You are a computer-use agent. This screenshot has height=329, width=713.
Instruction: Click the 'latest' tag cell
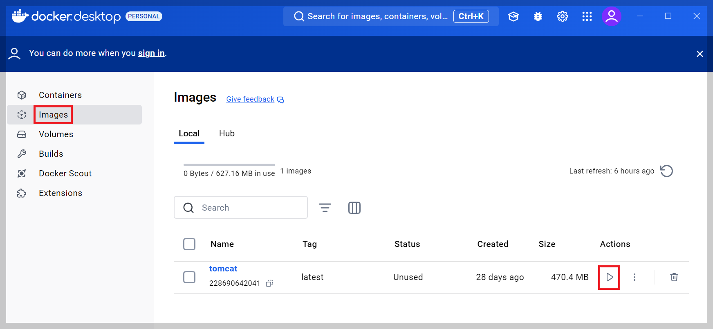312,277
